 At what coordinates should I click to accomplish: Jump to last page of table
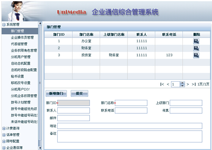click(193, 84)
